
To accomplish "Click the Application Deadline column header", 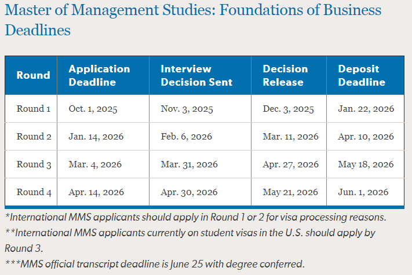I will tap(99, 75).
